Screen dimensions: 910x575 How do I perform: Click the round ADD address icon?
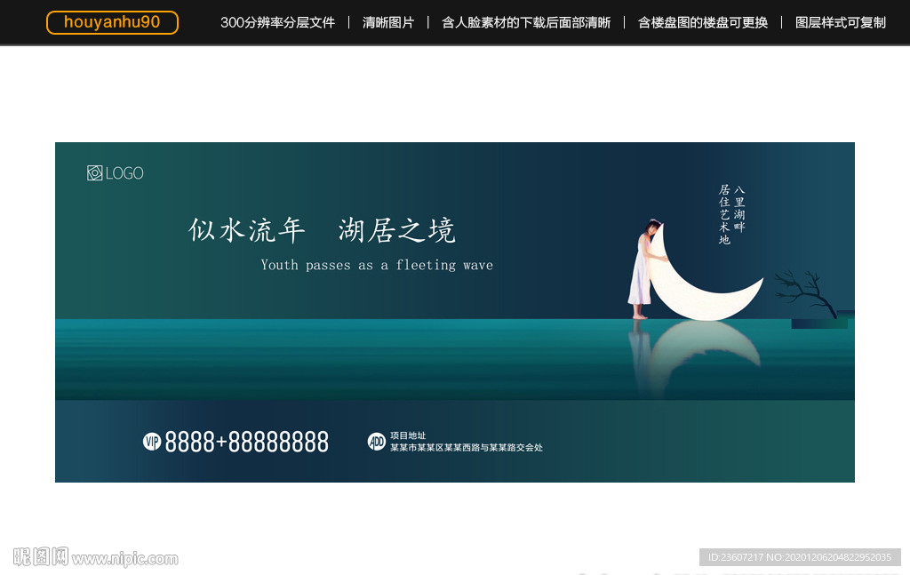377,442
